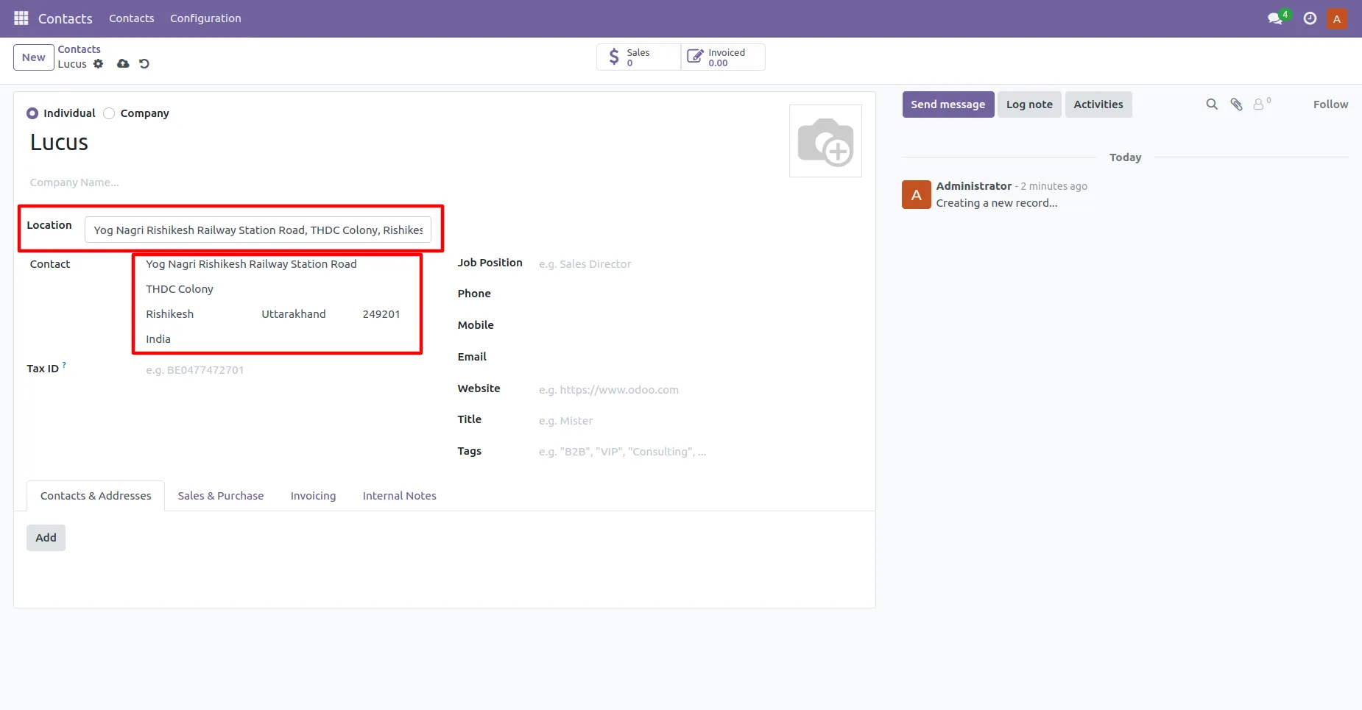Select the Individual radio button
Screen dimensions: 1362x710
32,113
